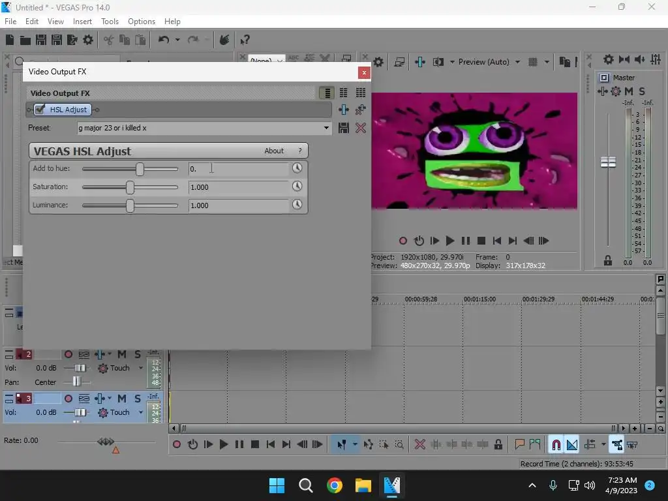Open the Insert menu
Image resolution: width=668 pixels, height=501 pixels.
82,22
